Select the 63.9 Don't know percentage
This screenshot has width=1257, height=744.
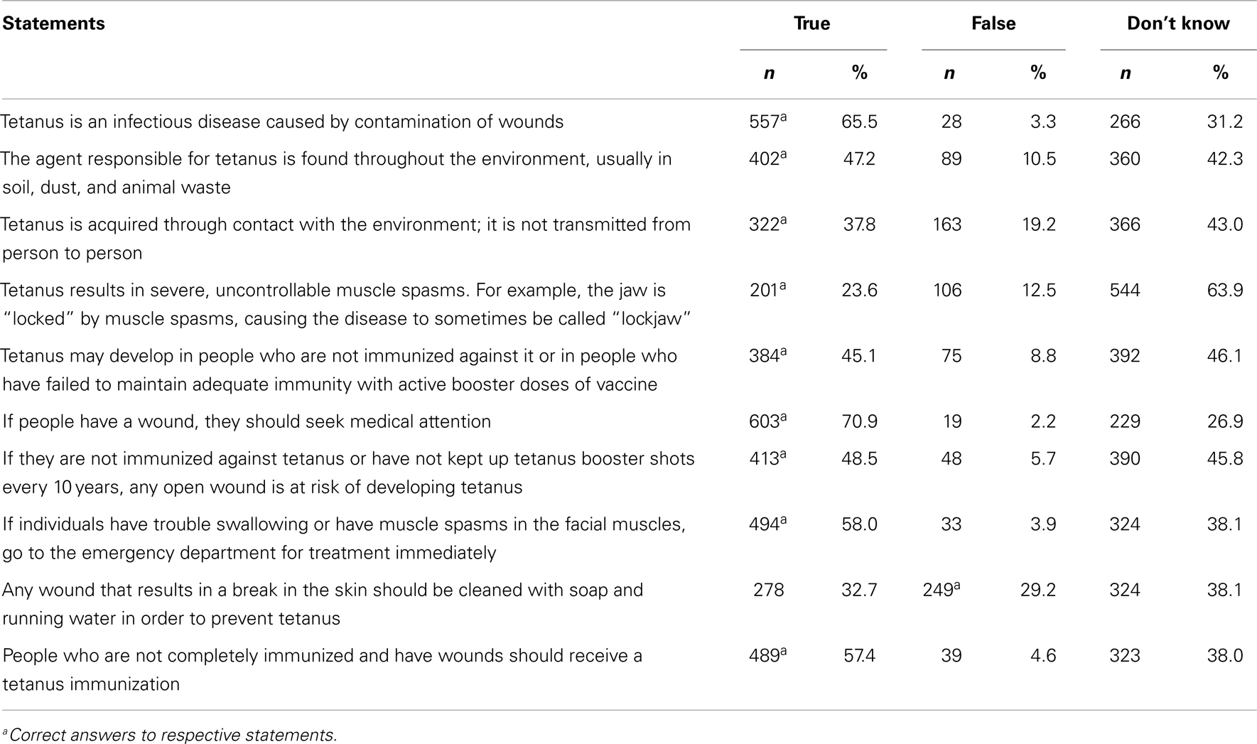(x=1224, y=290)
